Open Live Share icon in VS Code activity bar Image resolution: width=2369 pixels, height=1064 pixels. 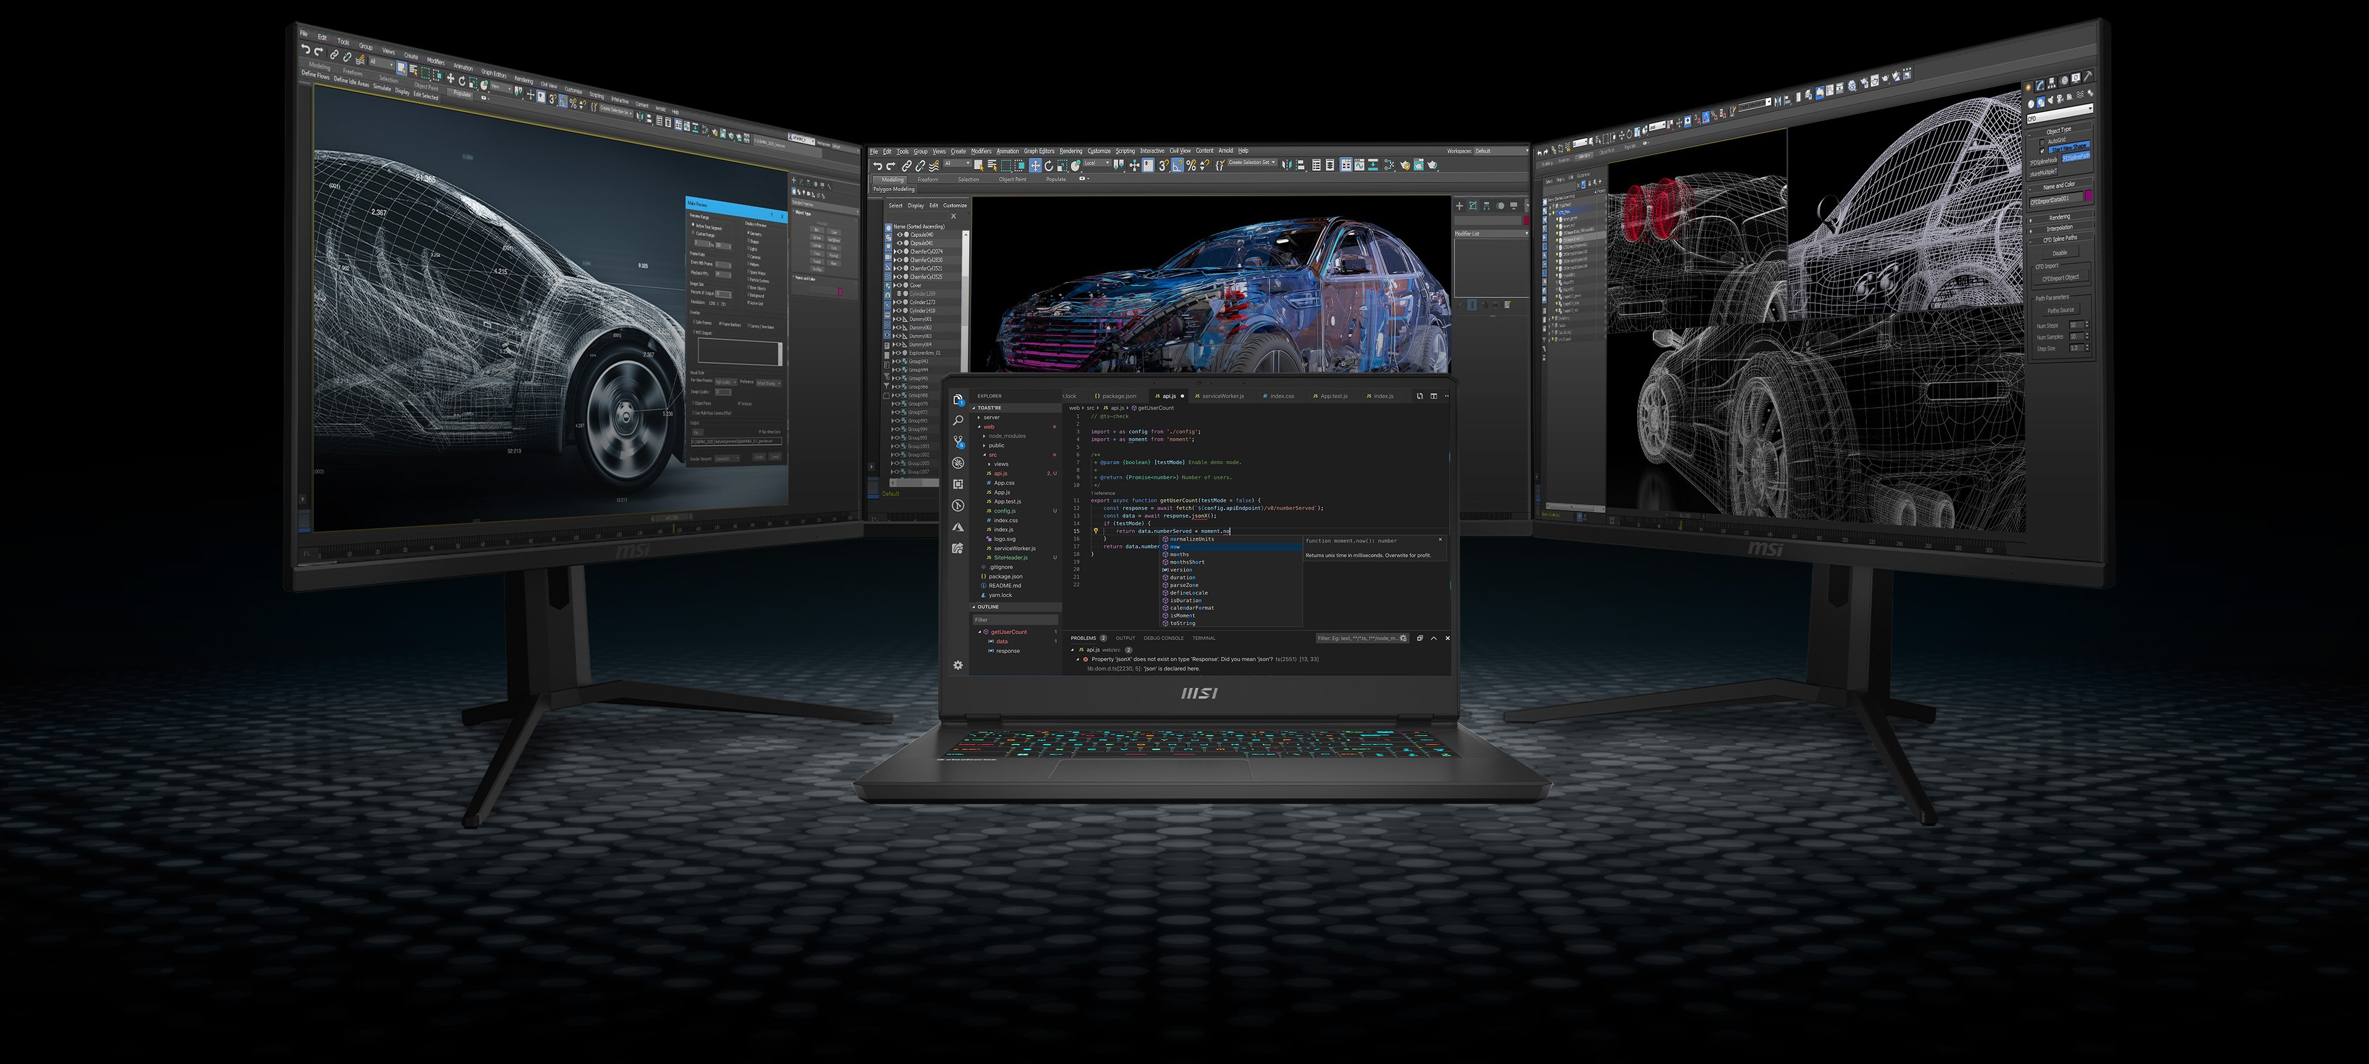point(958,548)
